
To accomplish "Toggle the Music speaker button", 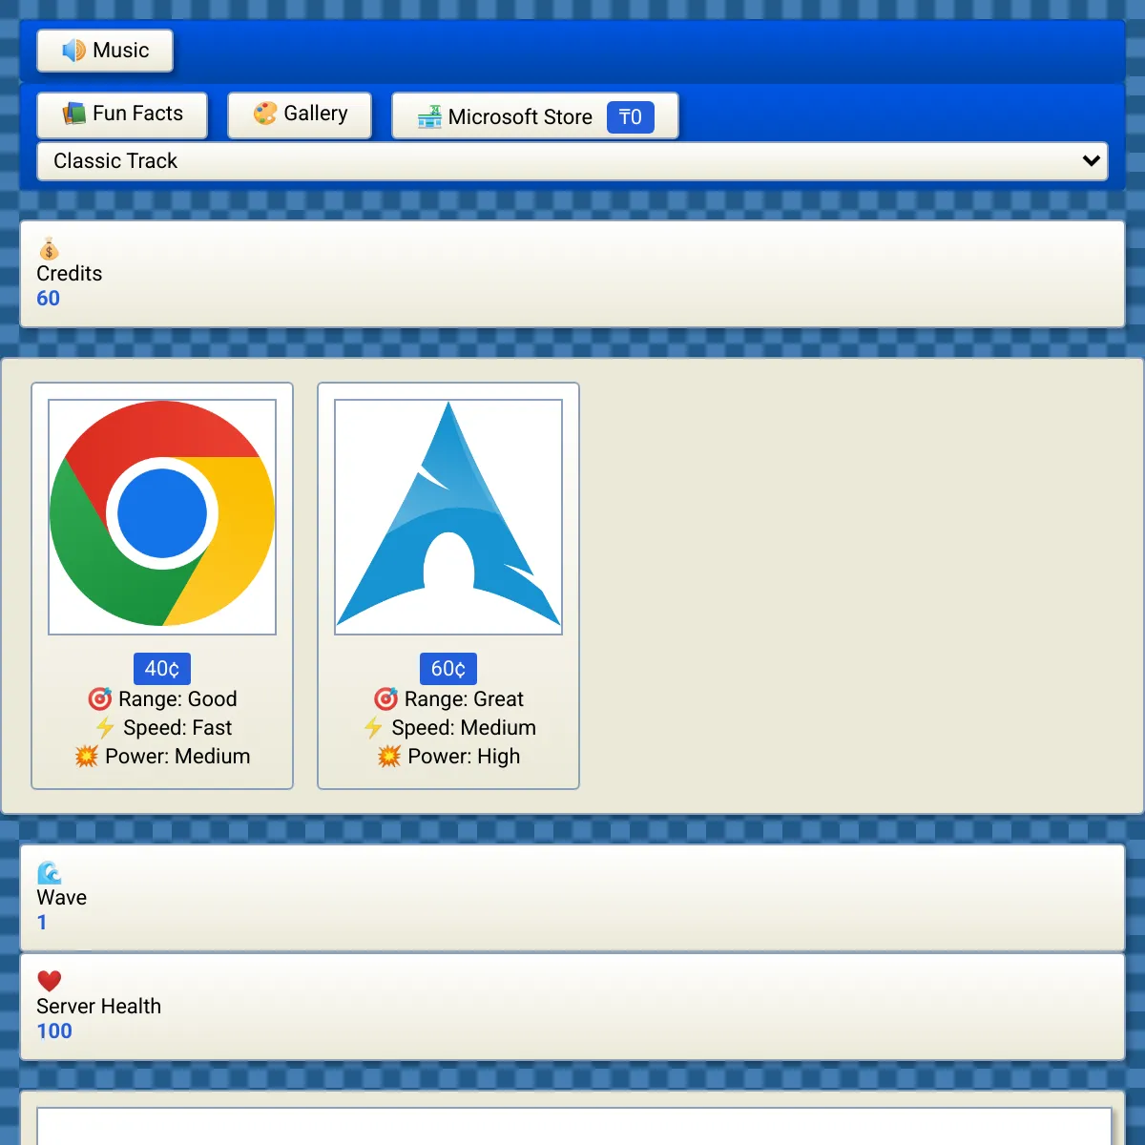I will pos(105,51).
